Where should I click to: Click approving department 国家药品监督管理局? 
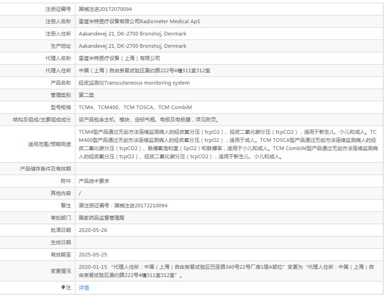[x=101, y=218]
